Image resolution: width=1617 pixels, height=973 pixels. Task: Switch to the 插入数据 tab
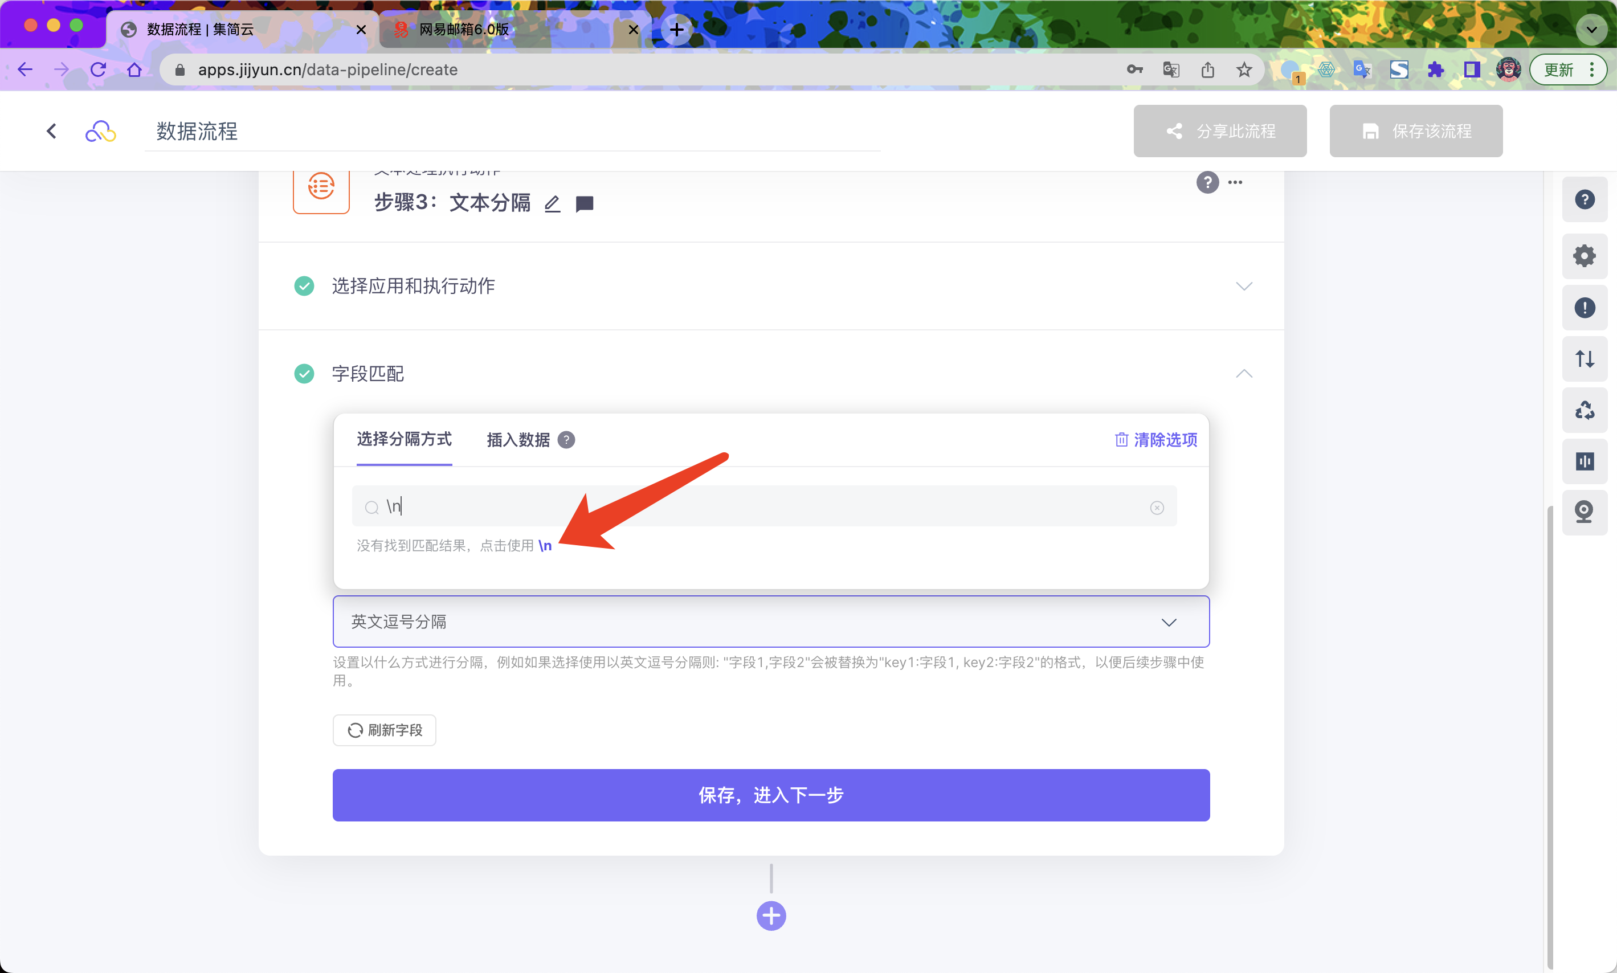[x=518, y=440]
